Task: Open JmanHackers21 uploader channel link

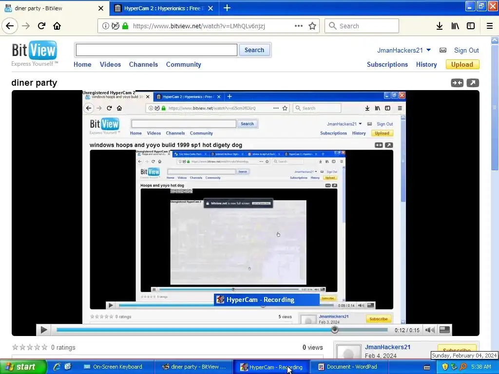Action: [387, 347]
